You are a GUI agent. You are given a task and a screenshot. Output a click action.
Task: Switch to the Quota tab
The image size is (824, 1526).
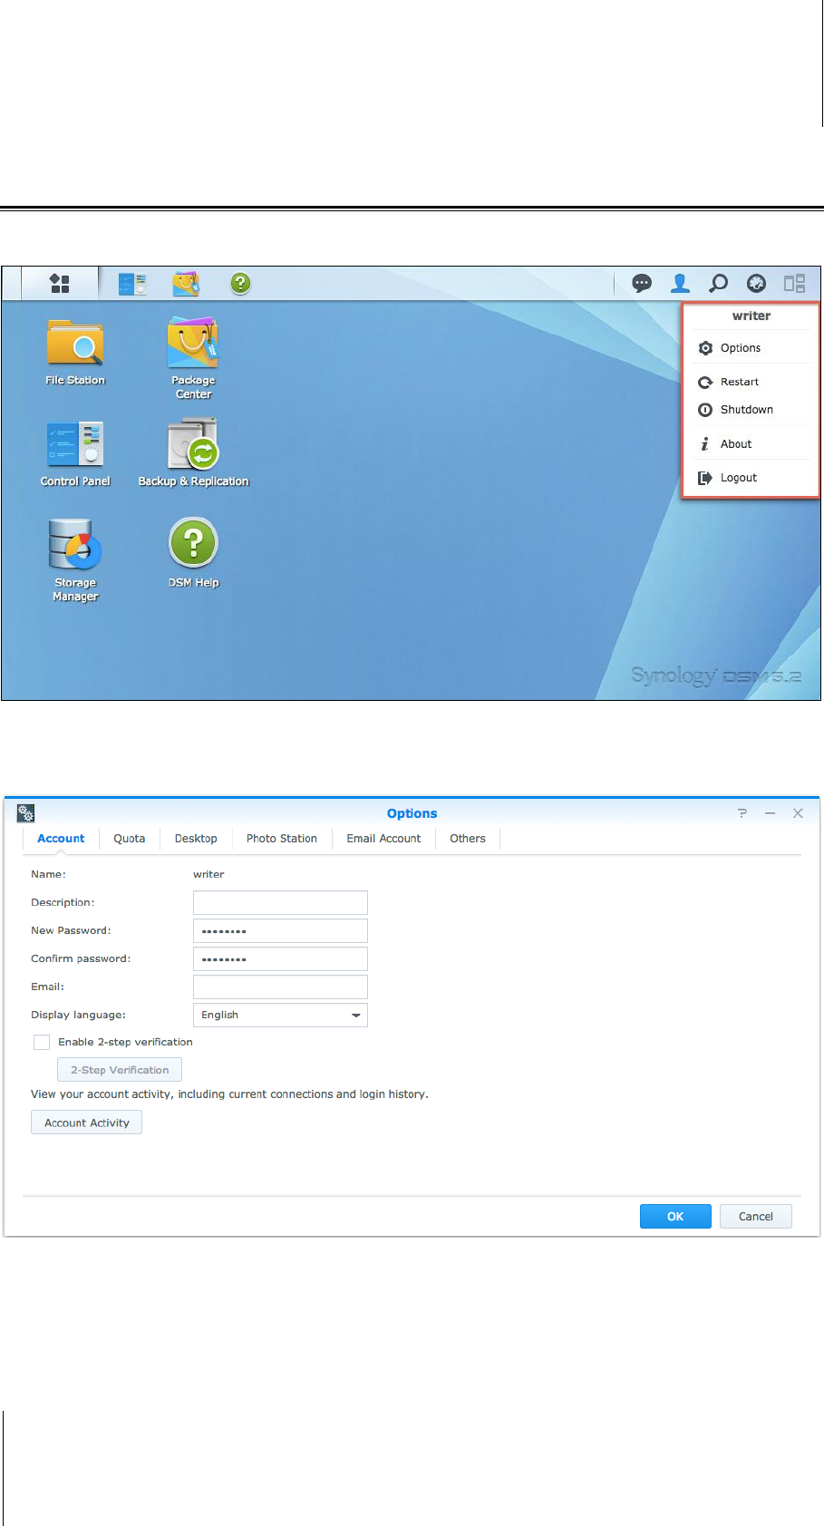[130, 839]
